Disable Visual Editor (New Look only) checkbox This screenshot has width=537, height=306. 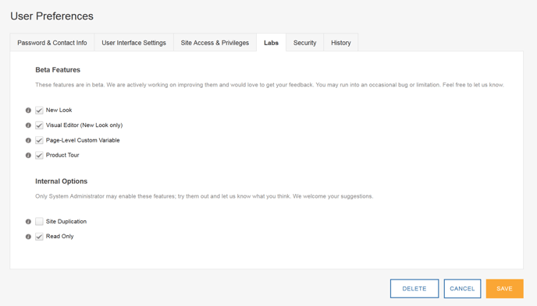39,125
